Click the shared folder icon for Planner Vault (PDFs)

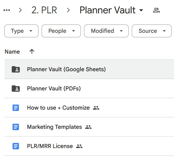pyautogui.click(x=16, y=89)
